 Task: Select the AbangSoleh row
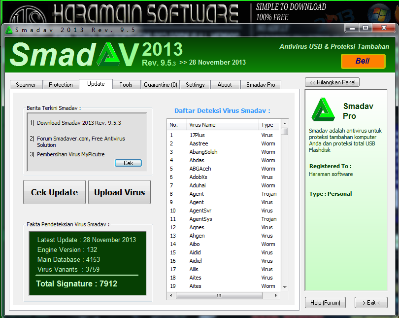[224, 152]
